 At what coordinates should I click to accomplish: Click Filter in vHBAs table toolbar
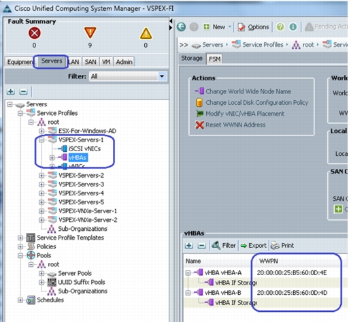tap(224, 245)
